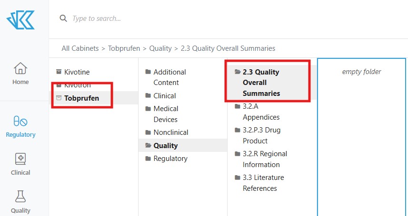Select the Regulatory folder in the tree

(x=170, y=159)
